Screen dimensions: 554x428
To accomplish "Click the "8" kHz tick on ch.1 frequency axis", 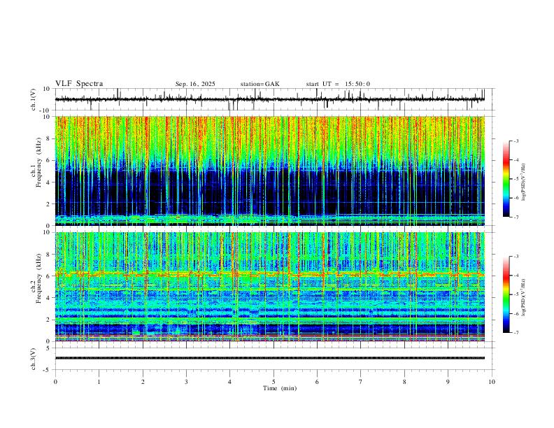I will [x=49, y=138].
